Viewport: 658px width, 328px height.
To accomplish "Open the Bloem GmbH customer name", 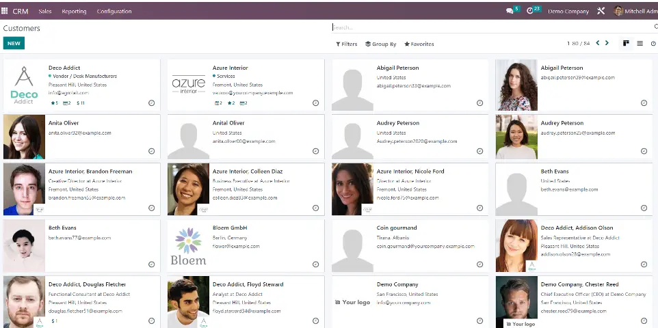I will (230, 228).
